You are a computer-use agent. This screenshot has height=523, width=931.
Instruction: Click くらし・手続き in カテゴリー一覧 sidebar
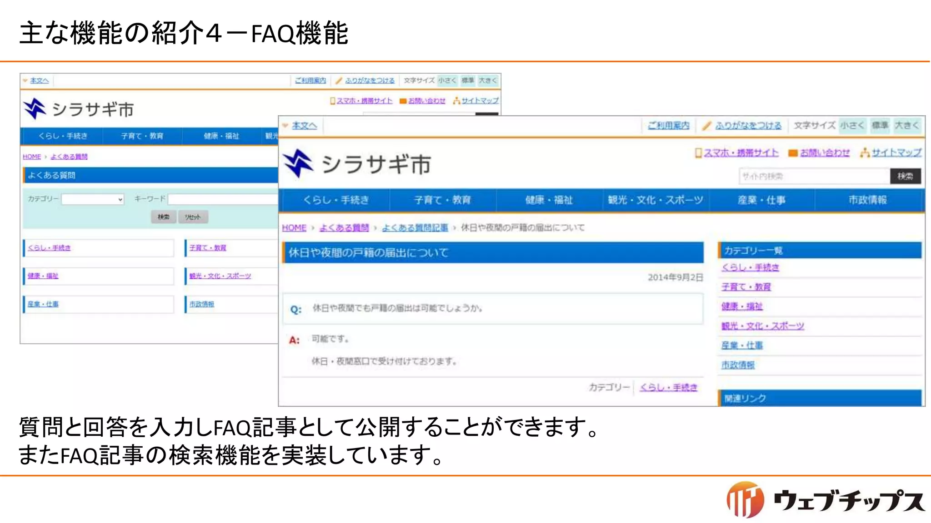point(750,267)
